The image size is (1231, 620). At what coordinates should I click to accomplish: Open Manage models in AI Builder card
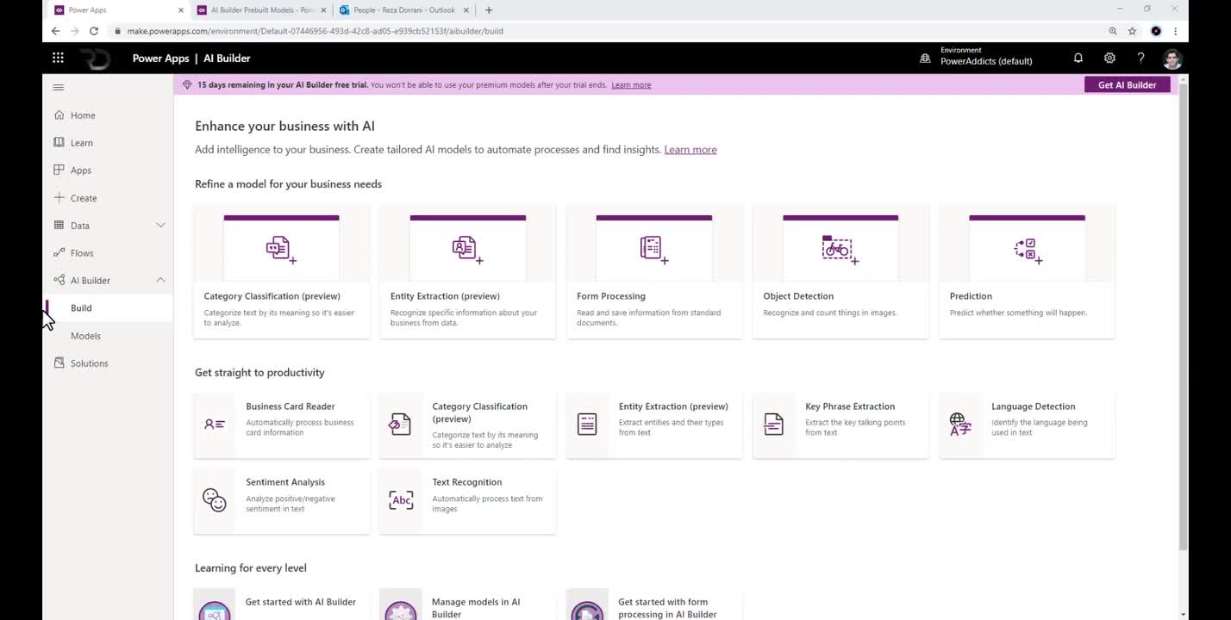click(467, 604)
